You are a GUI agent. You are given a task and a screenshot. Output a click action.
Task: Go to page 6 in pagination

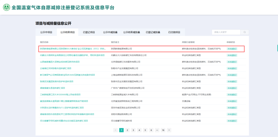point(151,130)
